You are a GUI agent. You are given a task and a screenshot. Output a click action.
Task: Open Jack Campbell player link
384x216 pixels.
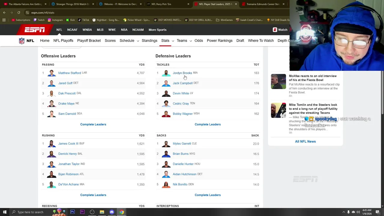(x=183, y=83)
